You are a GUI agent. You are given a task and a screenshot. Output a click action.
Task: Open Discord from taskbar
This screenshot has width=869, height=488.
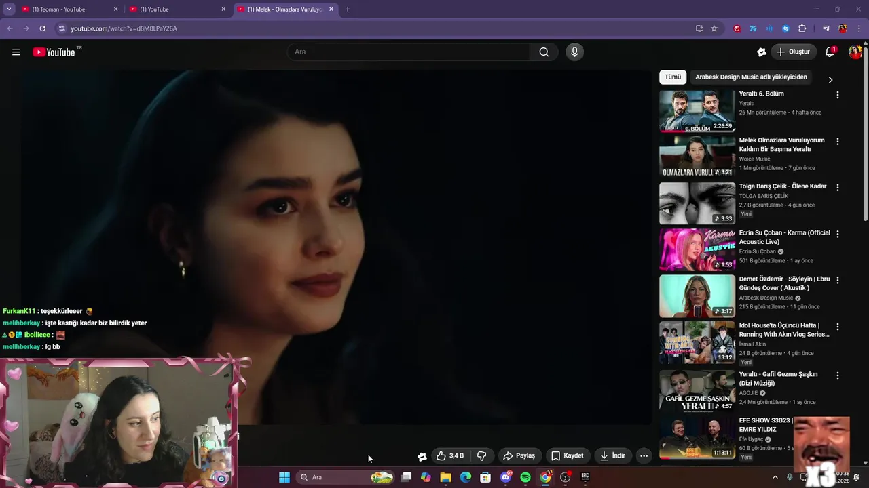pyautogui.click(x=505, y=477)
